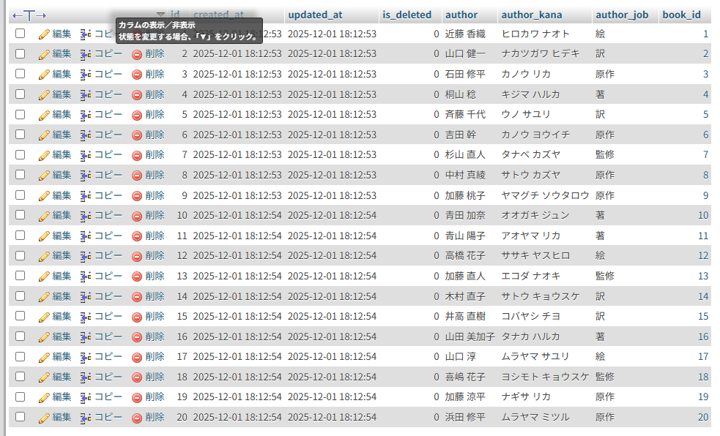This screenshot has width=720, height=436.
Task: Open book_id link 12
Action: point(703,256)
